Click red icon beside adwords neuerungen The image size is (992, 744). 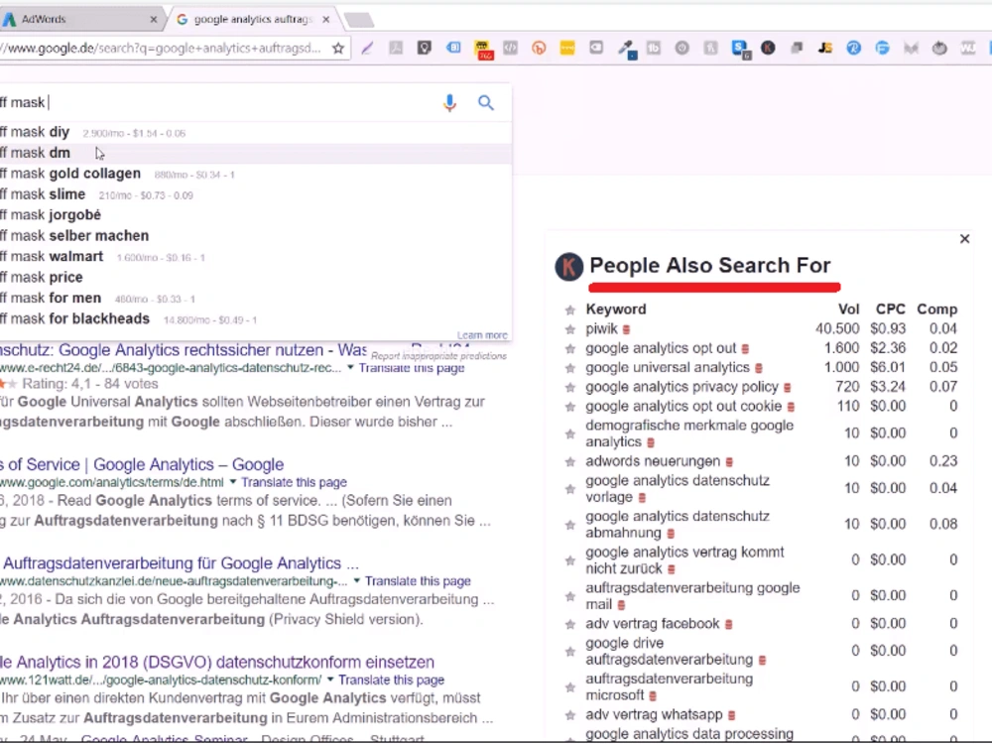(729, 462)
